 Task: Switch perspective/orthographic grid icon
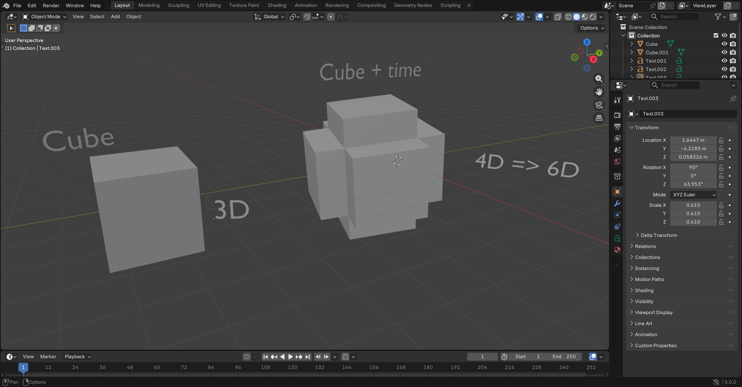[x=599, y=118]
